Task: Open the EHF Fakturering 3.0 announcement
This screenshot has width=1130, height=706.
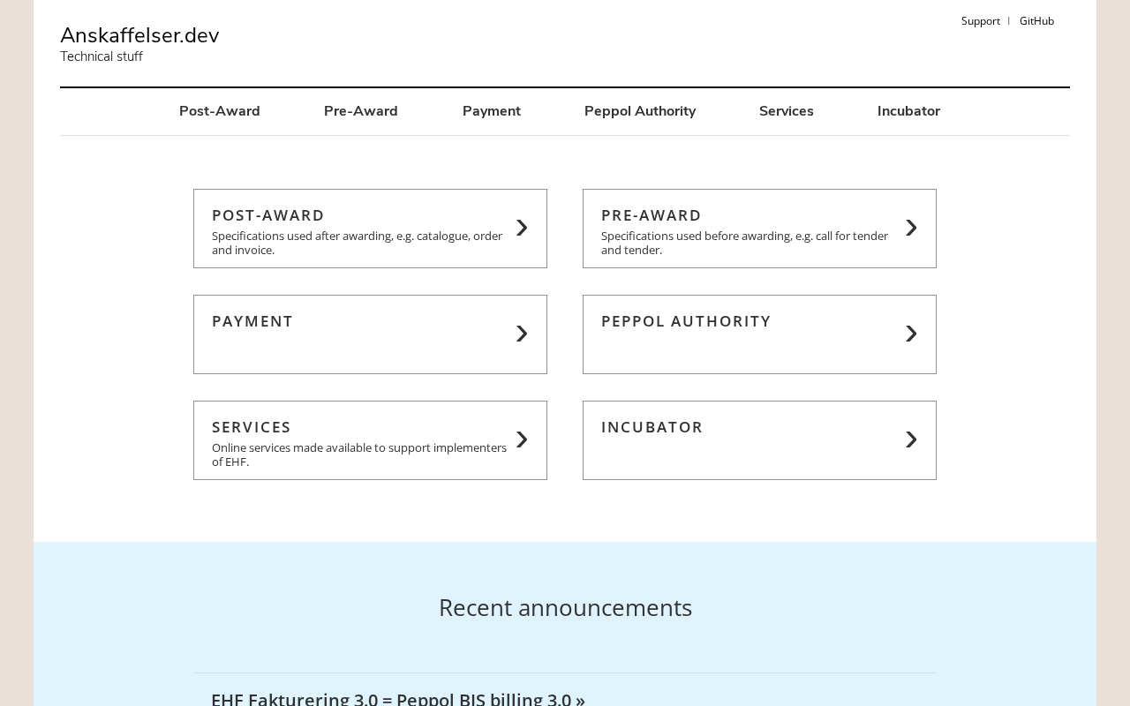Action: click(398, 698)
